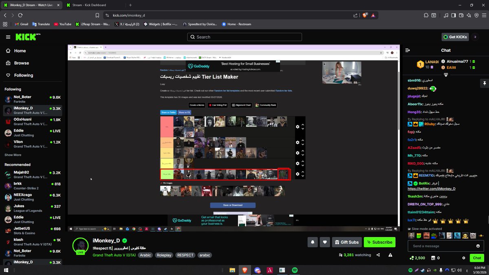Open Gmail bookmark
The height and width of the screenshot is (275, 489).
[x=21, y=24]
